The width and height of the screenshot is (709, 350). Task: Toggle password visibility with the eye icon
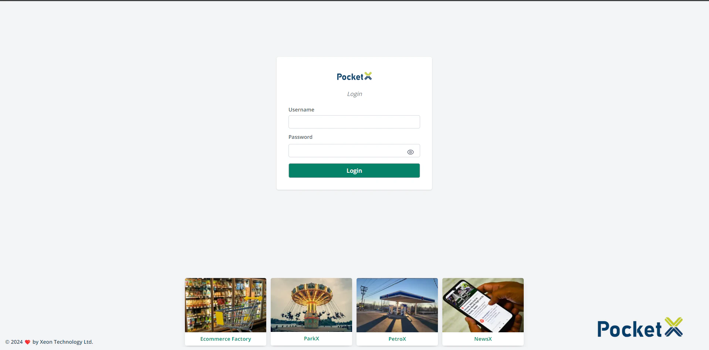tap(410, 152)
